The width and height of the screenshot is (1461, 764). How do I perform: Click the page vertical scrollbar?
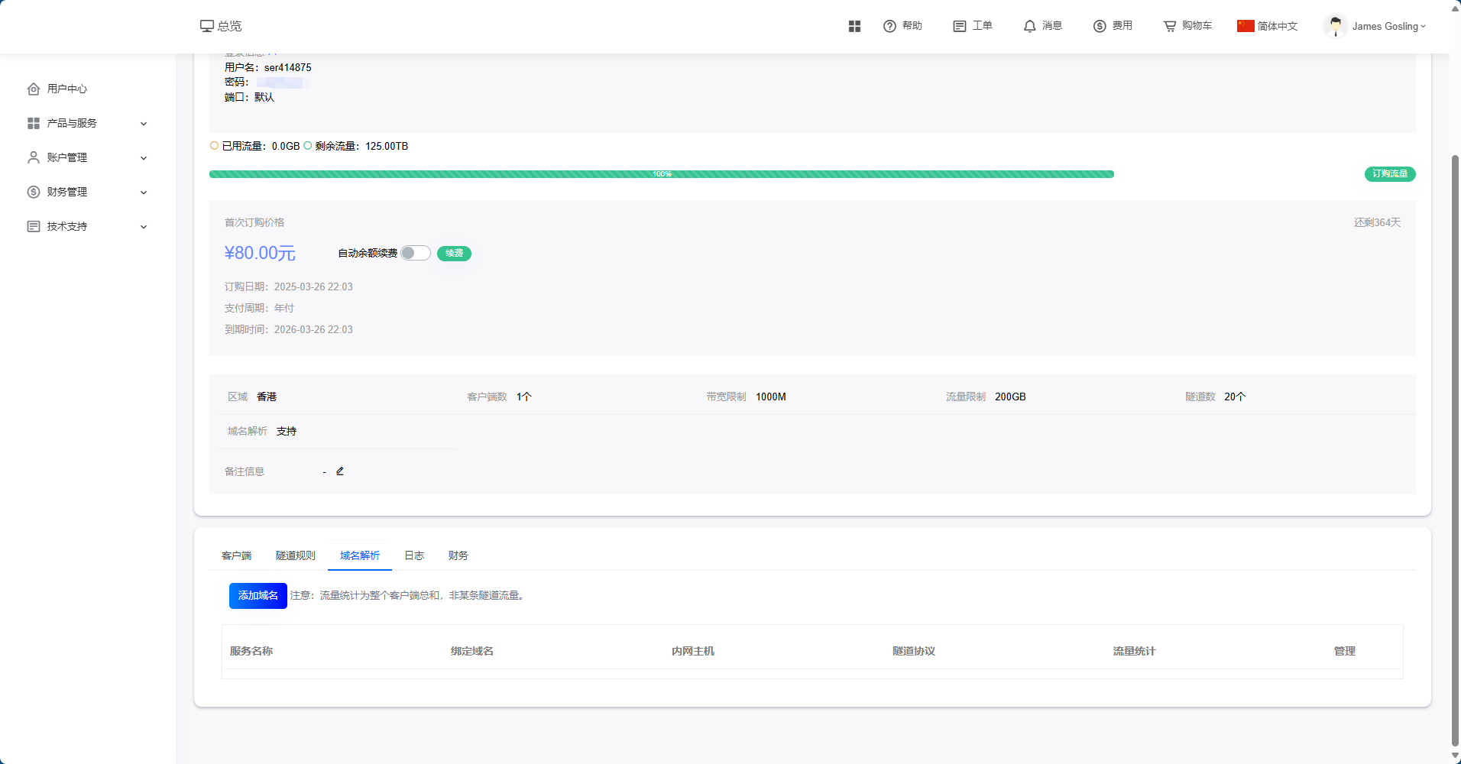click(1455, 451)
